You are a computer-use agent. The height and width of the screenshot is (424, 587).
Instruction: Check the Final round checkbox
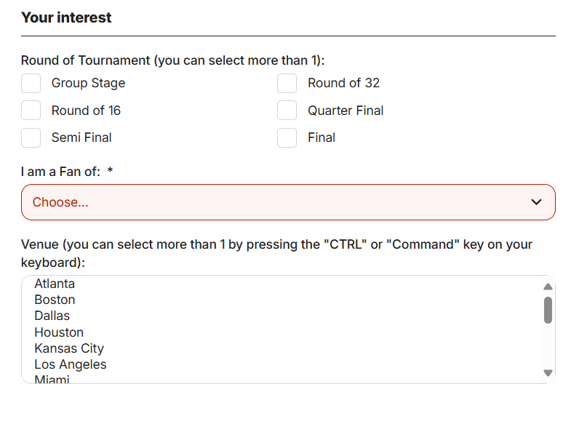tap(287, 137)
